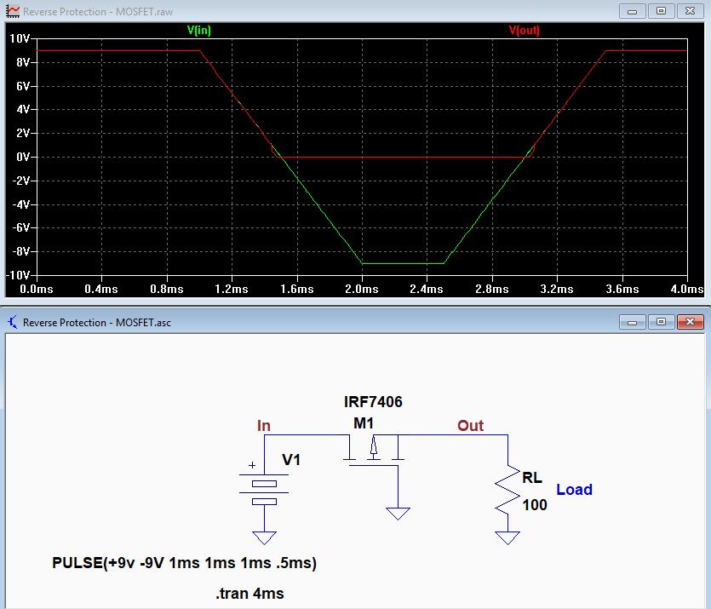The image size is (711, 609).
Task: Click the 1.2ms label on time axis
Action: (232, 289)
